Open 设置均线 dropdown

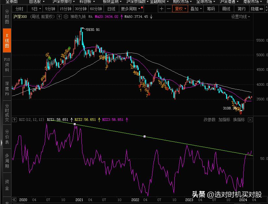pos(240,17)
